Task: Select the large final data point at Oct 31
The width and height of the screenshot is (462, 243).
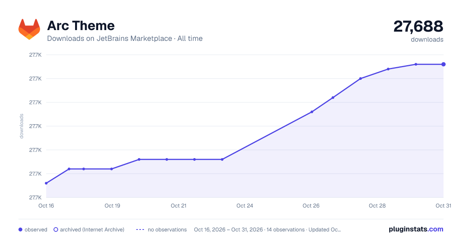Action: point(444,64)
